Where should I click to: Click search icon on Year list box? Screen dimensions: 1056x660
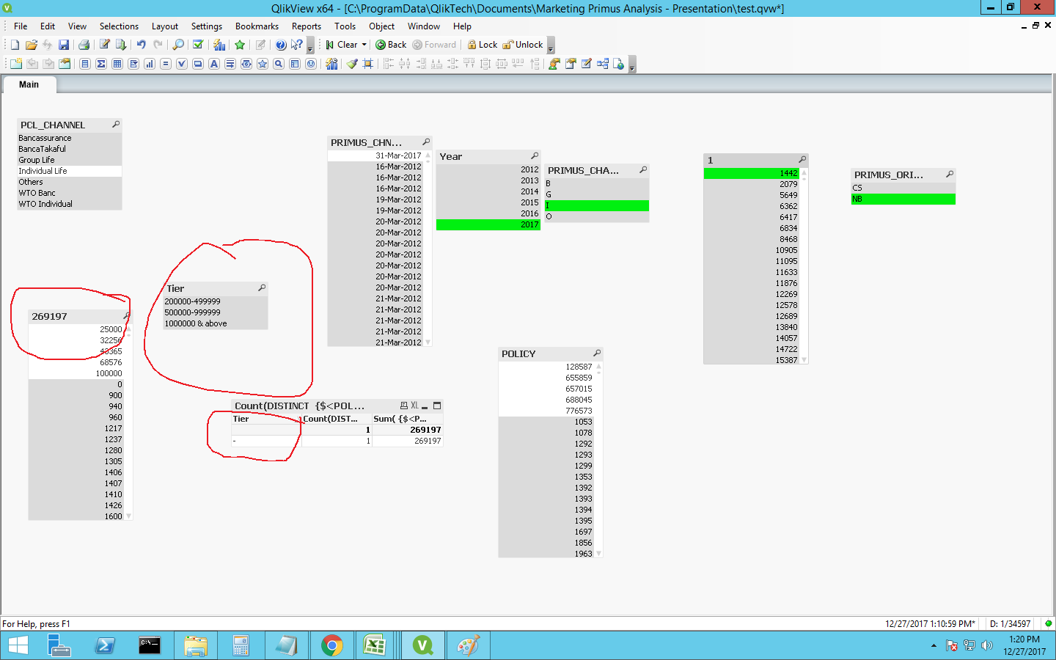click(x=535, y=156)
